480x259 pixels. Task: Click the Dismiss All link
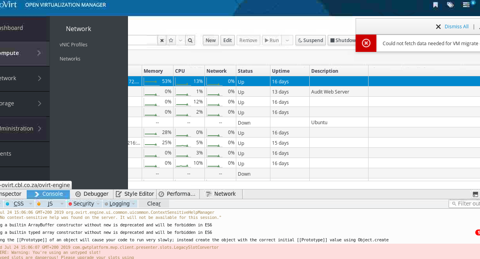456,27
